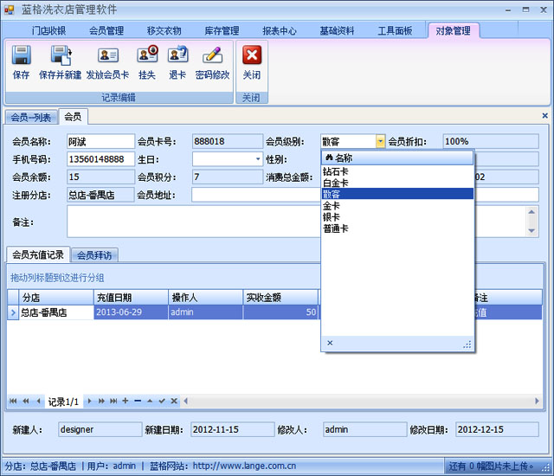Switch to 会员拜访 tab
The image size is (554, 476).
[94, 255]
